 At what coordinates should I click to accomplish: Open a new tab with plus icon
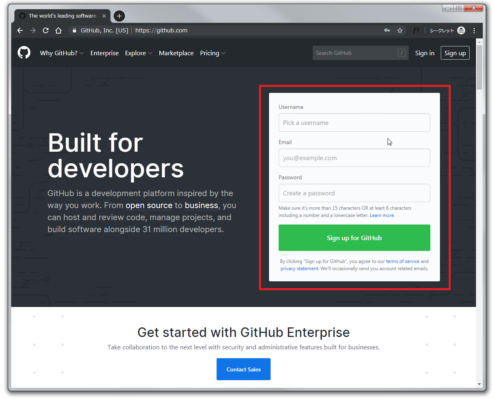119,16
